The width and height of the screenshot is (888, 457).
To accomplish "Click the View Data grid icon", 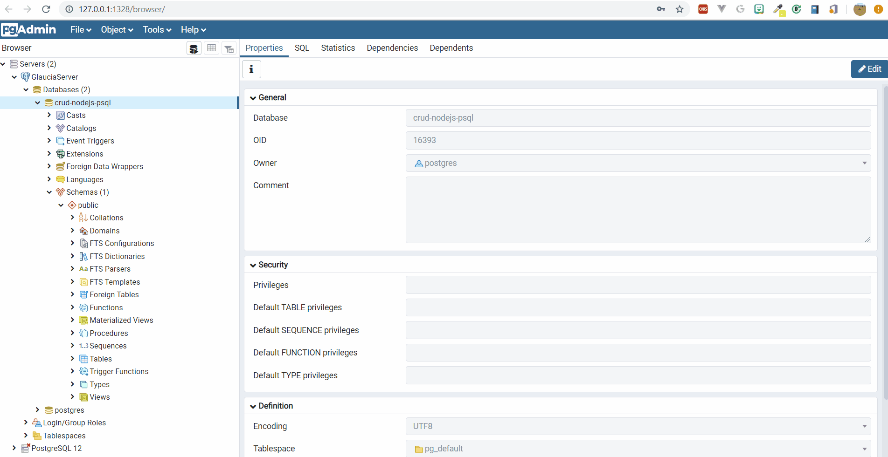I will pyautogui.click(x=211, y=48).
